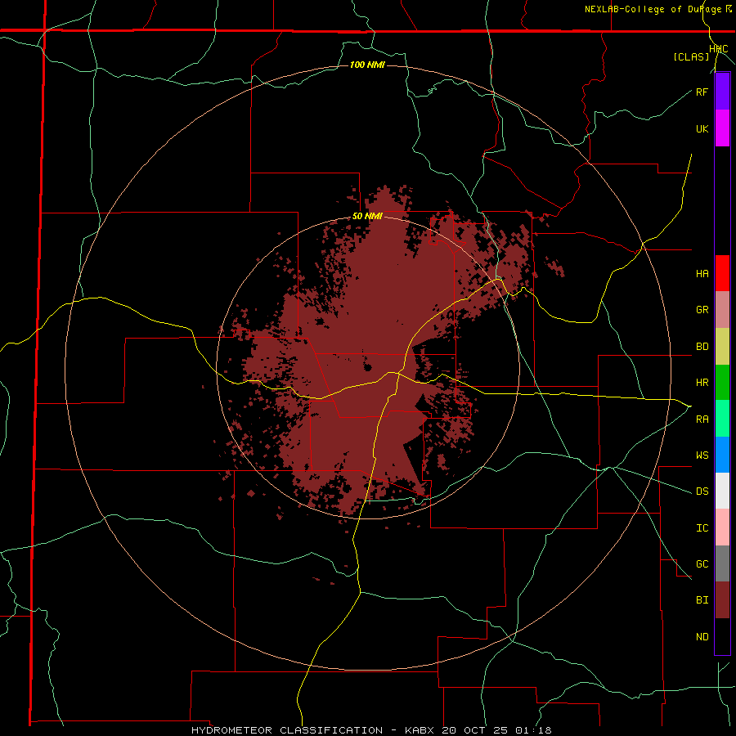Click the "HHC" product code text
736x736 pixels.
point(719,49)
